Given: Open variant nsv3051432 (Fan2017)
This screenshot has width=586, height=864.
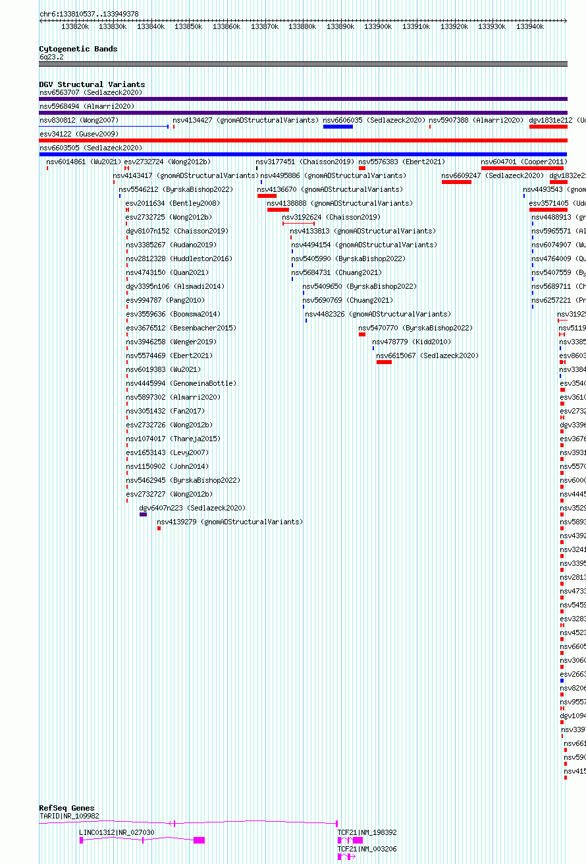Looking at the screenshot, I should (x=165, y=411).
